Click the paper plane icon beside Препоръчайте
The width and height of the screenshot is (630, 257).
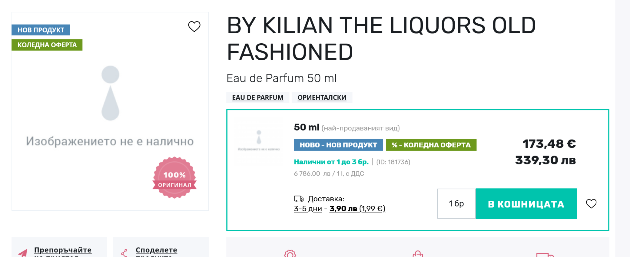pos(23,253)
